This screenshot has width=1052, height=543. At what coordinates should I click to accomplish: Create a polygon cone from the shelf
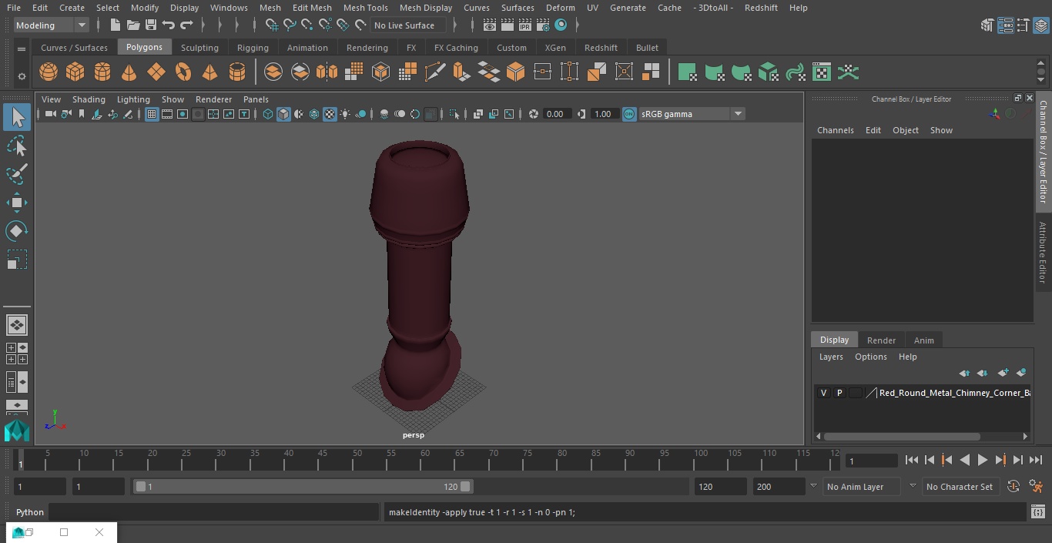click(x=129, y=72)
